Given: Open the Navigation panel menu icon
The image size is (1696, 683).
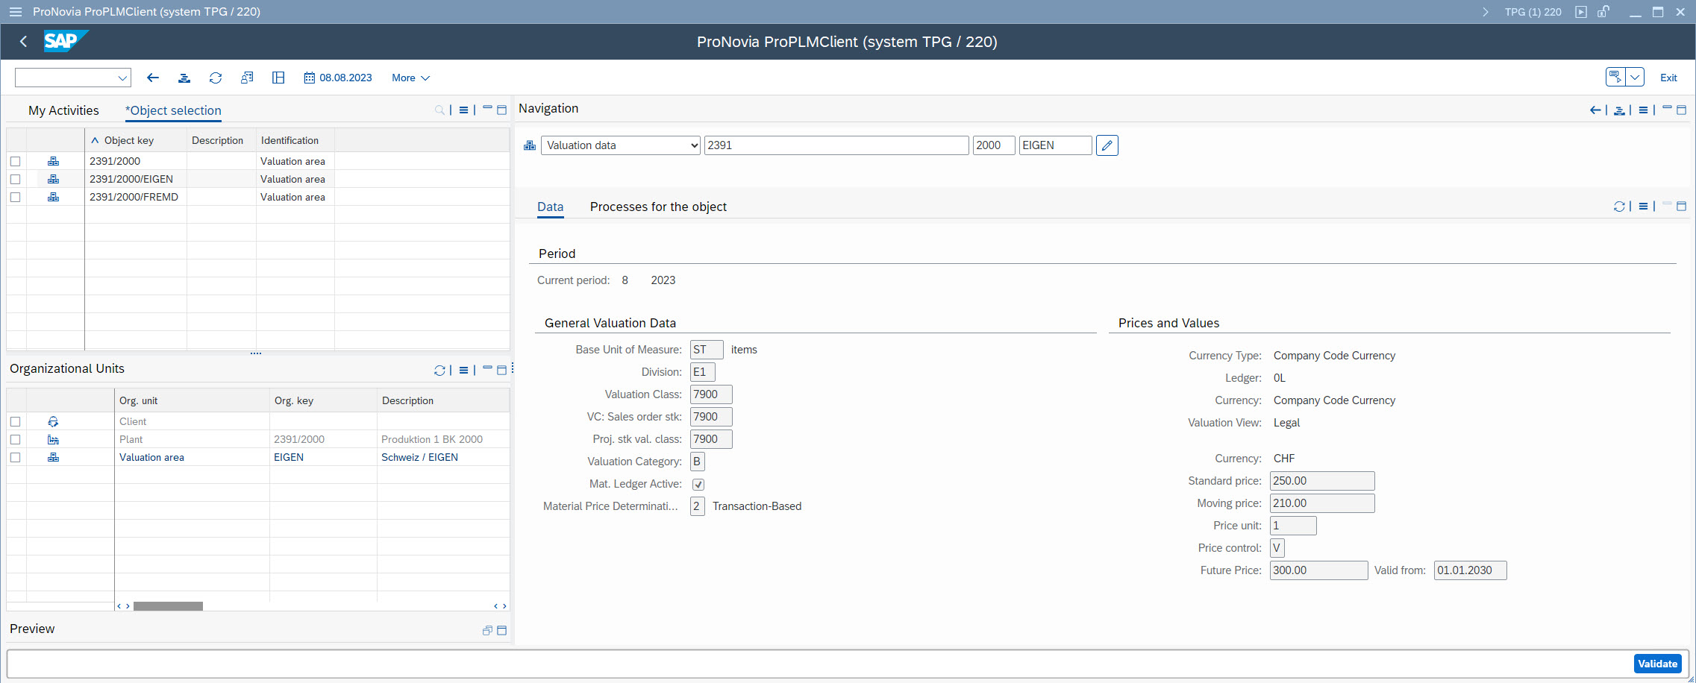Looking at the screenshot, I should click(x=1643, y=110).
